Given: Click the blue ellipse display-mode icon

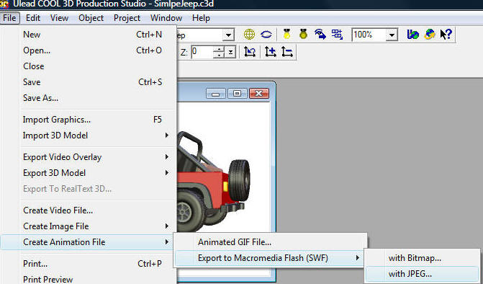Looking at the screenshot, I should coord(266,34).
